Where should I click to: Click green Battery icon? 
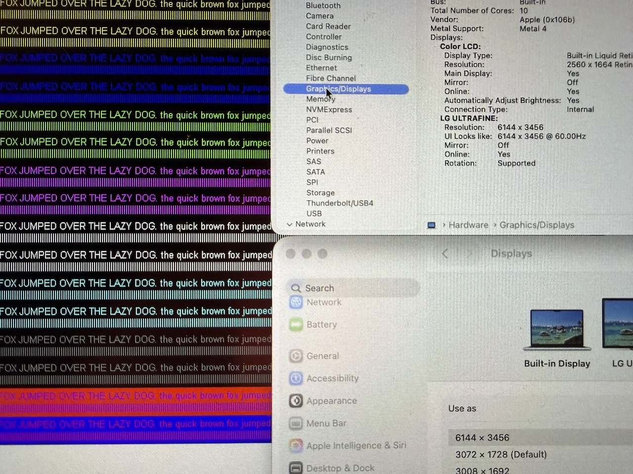296,324
